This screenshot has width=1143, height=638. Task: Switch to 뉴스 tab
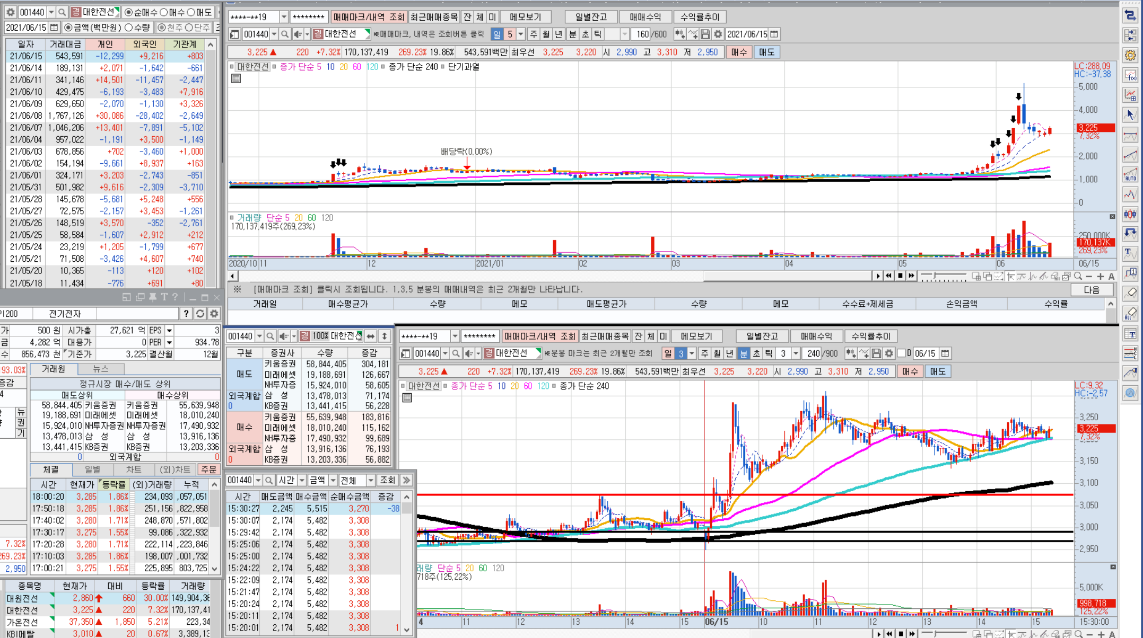(x=101, y=369)
